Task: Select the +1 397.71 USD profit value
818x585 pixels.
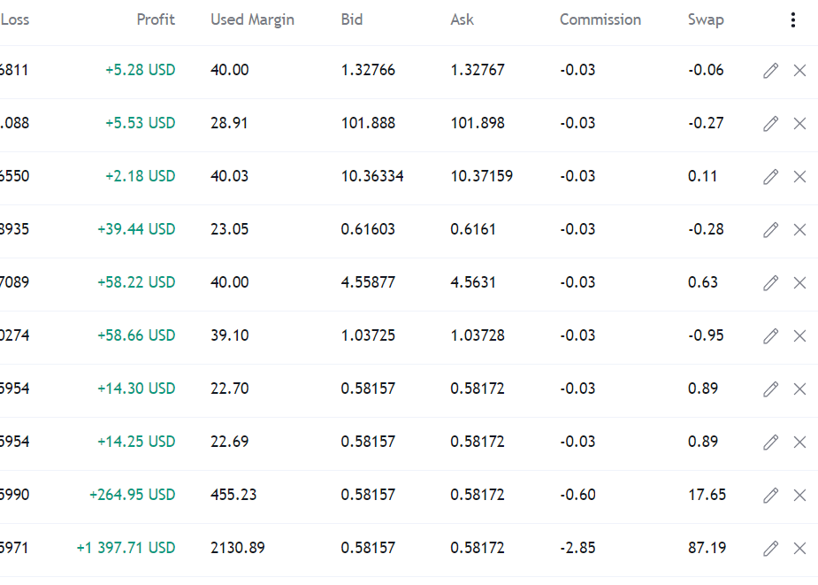Action: (x=126, y=548)
